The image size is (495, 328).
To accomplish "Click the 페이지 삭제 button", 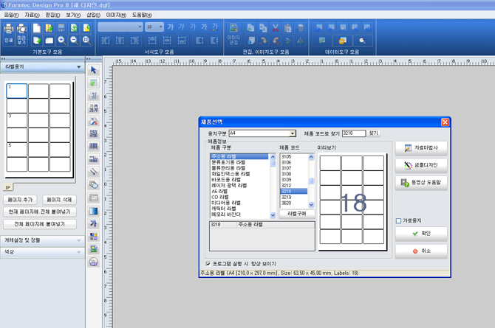I will (59, 200).
